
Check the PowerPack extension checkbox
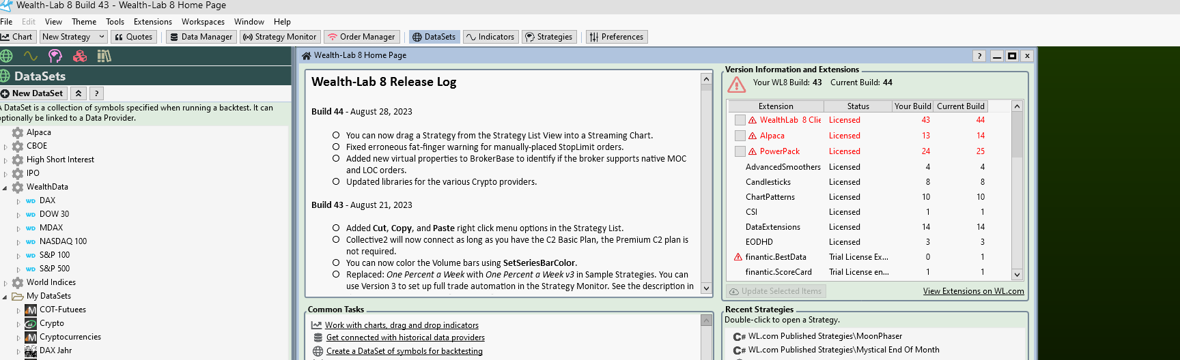click(740, 151)
